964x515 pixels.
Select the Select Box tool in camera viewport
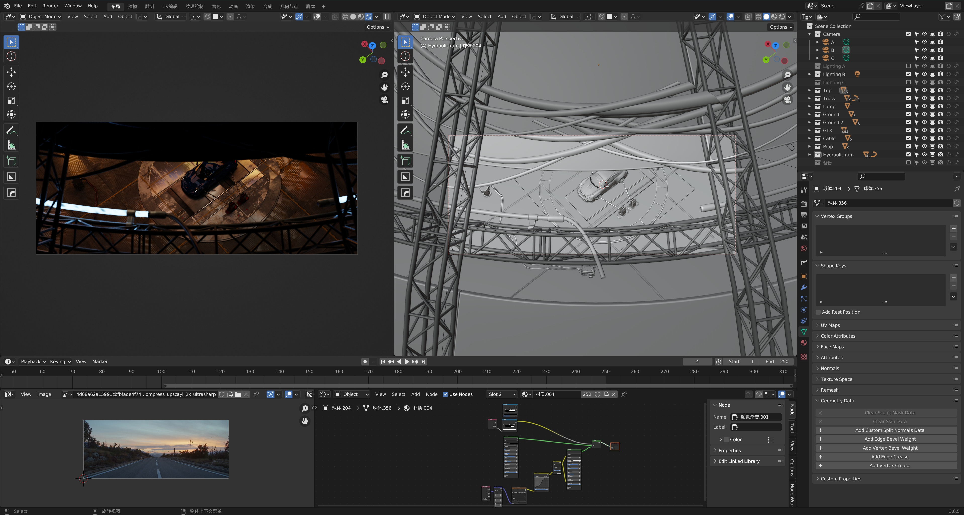tap(405, 42)
